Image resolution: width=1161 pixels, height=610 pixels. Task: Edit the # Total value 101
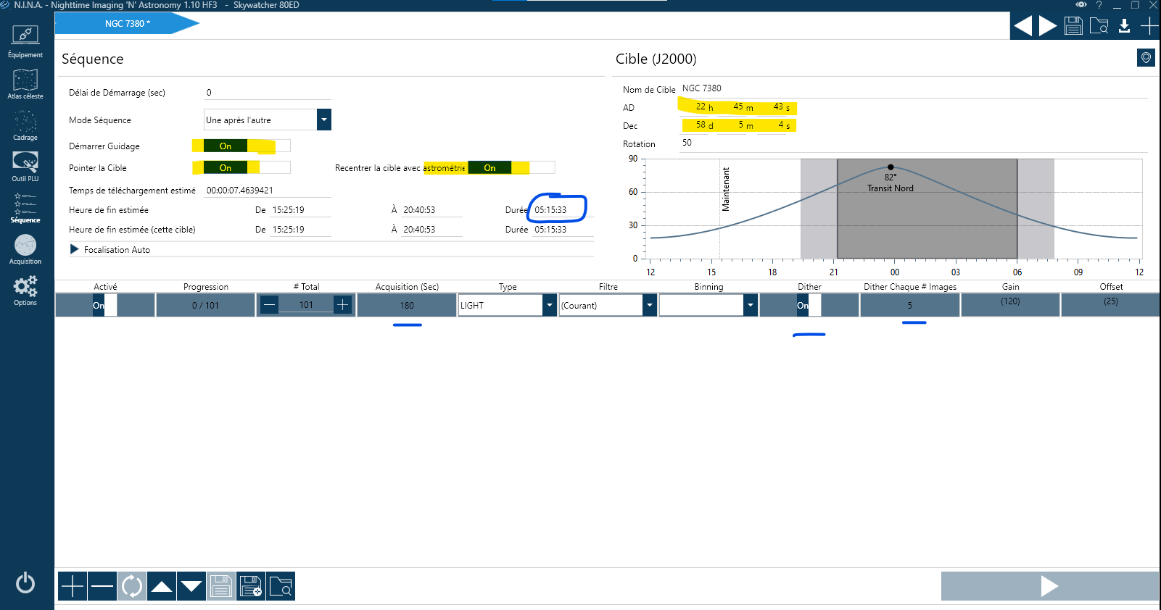(x=306, y=305)
